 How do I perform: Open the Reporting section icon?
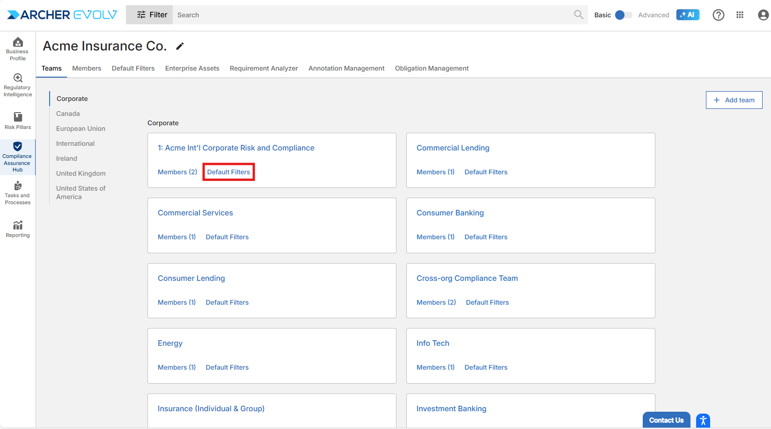point(18,229)
